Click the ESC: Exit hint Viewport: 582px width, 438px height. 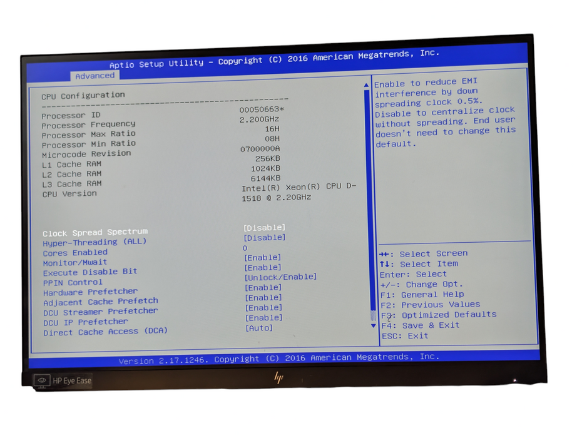(405, 336)
